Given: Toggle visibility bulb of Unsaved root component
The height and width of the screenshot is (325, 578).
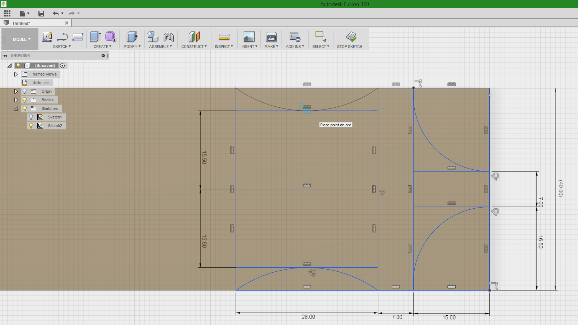Looking at the screenshot, I should (x=18, y=66).
